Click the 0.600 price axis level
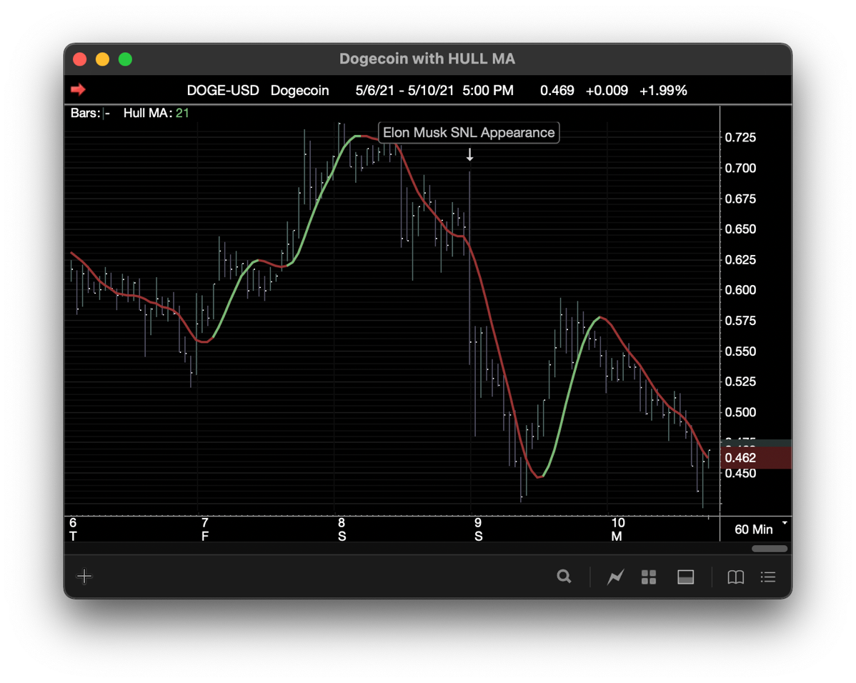The image size is (856, 683). pos(740,290)
